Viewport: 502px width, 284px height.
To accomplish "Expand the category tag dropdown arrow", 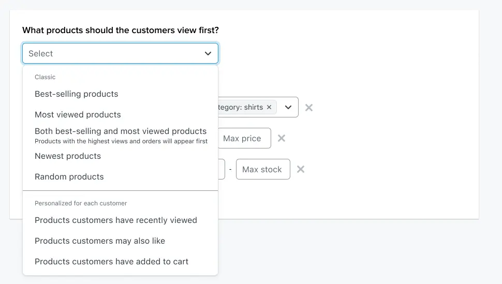I will (288, 108).
